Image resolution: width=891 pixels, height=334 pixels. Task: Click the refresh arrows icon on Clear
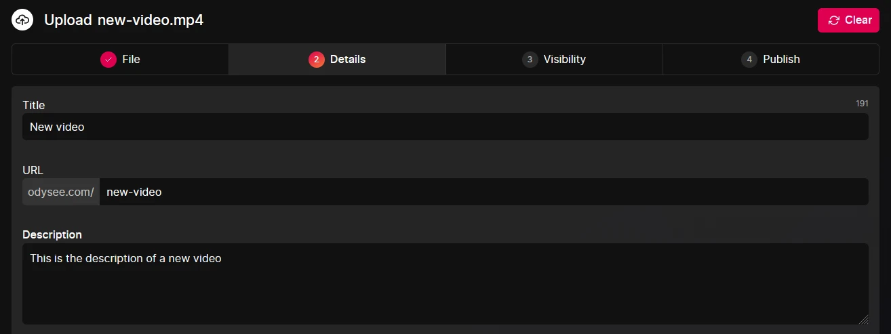[x=834, y=20]
